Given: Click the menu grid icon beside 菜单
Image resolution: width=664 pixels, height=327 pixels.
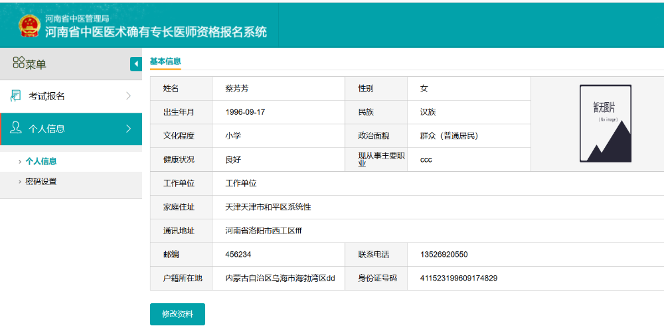Looking at the screenshot, I should click(19, 63).
